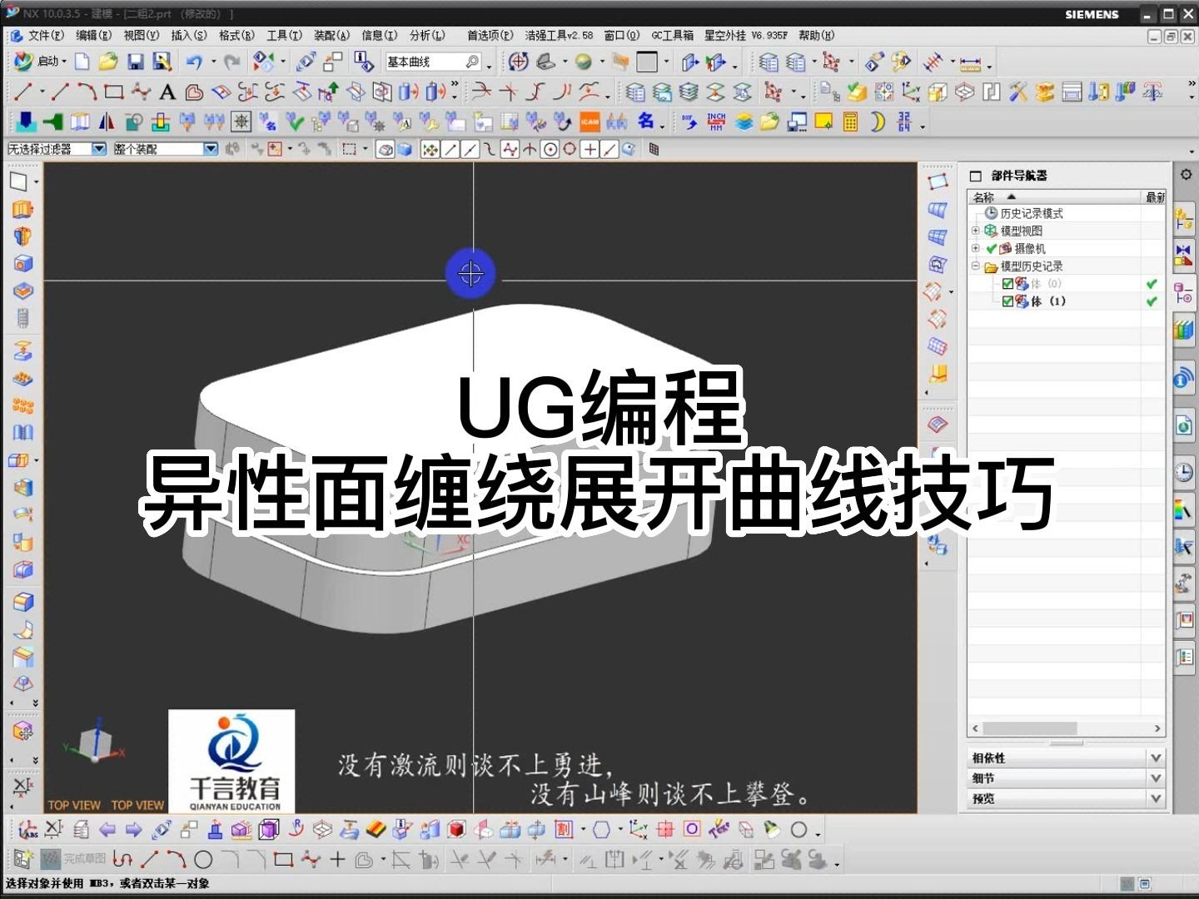The height and width of the screenshot is (899, 1199).
Task: Open the Part Navigator settings gear icon
Action: [1186, 173]
